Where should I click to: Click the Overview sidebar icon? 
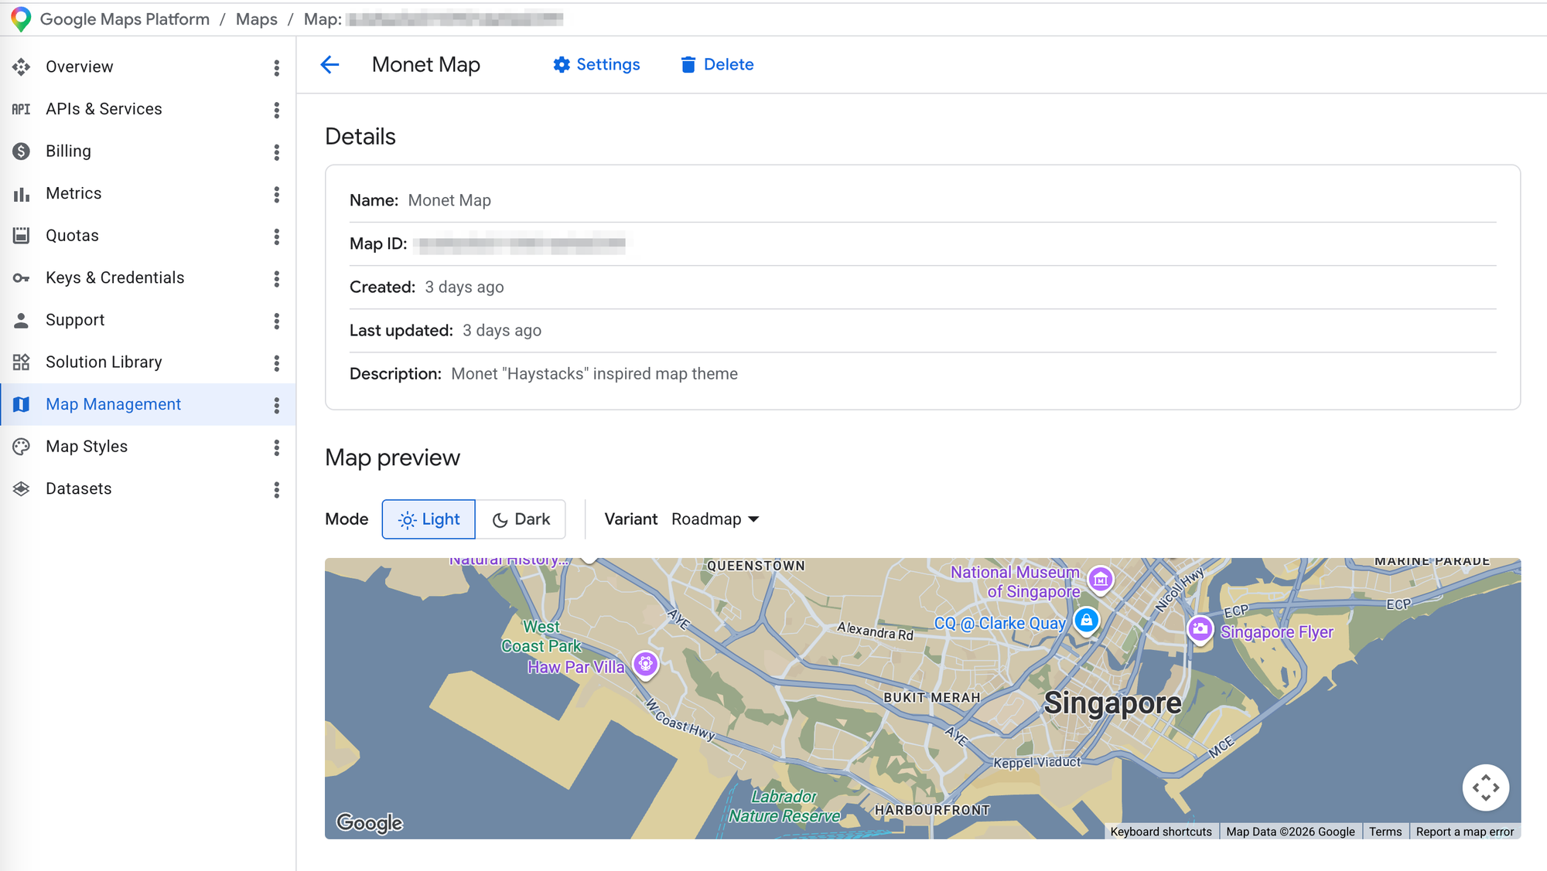[x=22, y=67]
